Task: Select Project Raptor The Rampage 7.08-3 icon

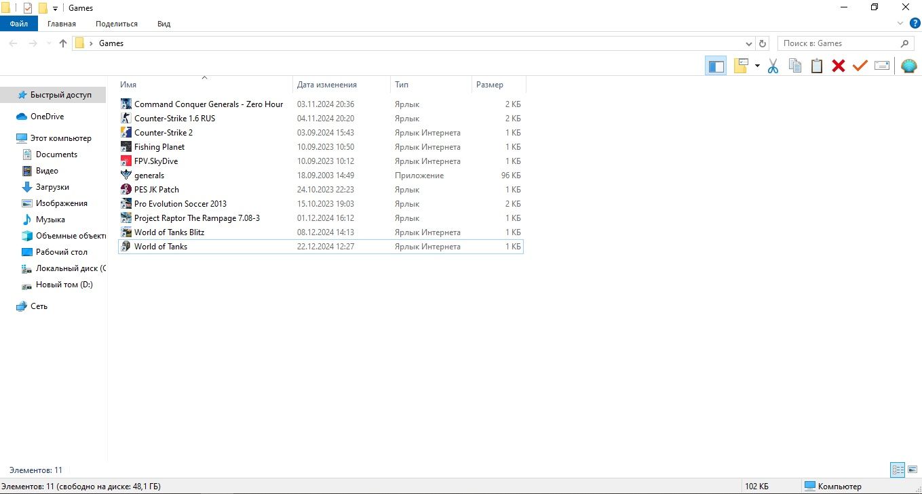Action: (x=126, y=218)
